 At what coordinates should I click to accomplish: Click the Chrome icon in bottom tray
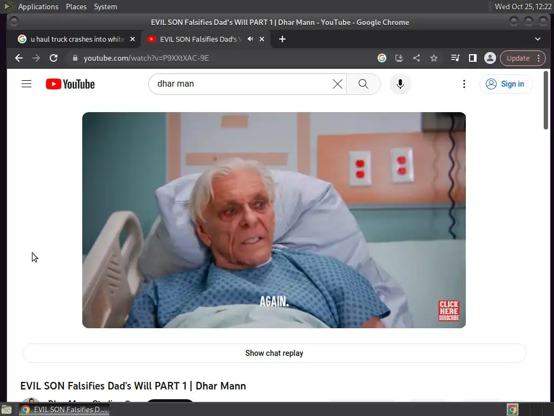click(x=512, y=409)
